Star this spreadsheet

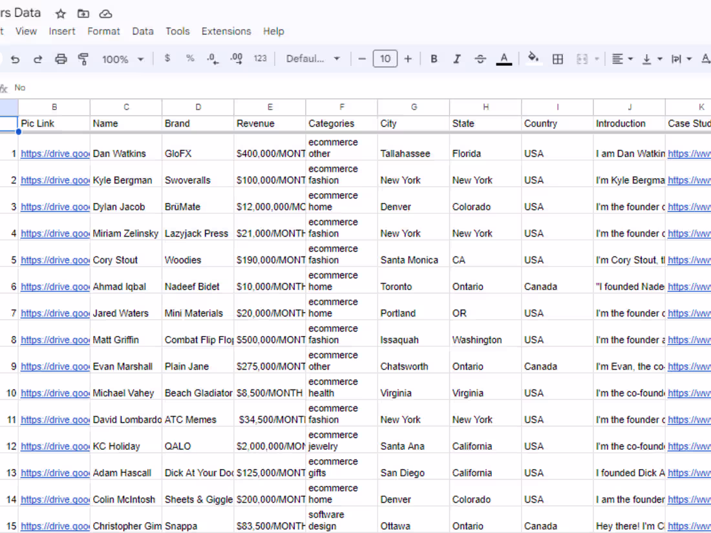pos(59,13)
